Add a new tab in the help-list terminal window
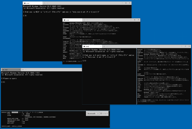 pos(84,20)
